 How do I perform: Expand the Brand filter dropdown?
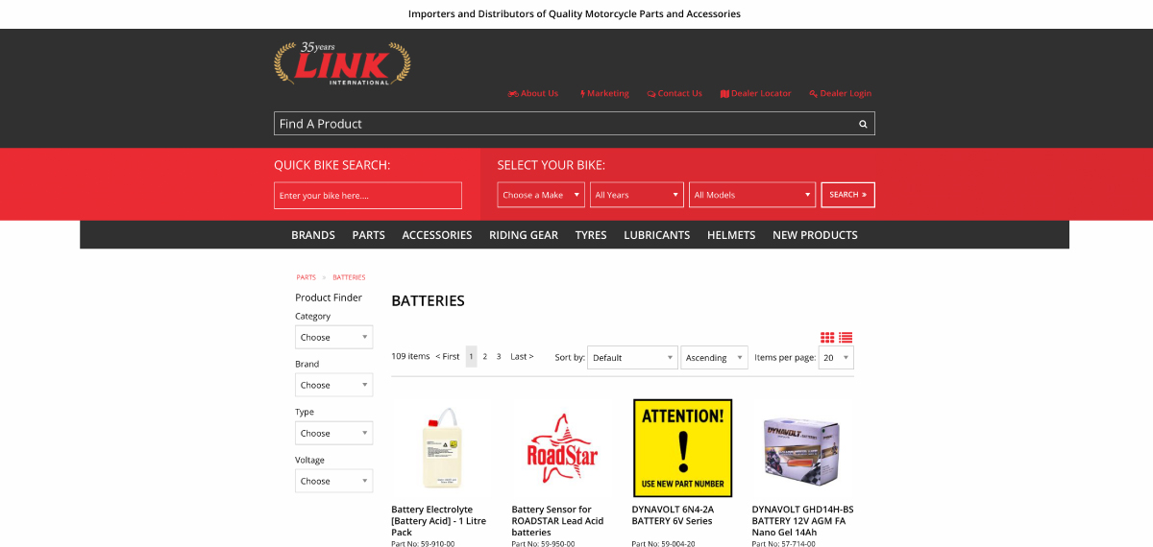click(333, 385)
